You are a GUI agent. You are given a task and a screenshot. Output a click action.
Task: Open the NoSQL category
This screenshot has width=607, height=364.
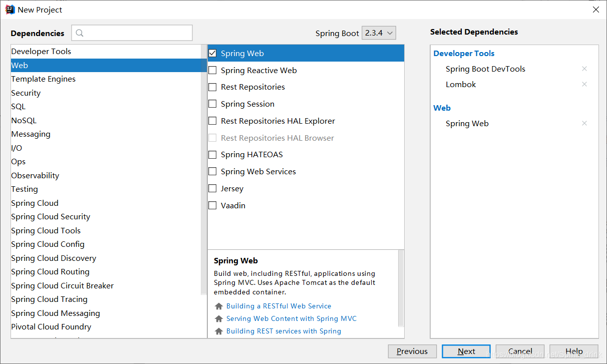coord(106,121)
